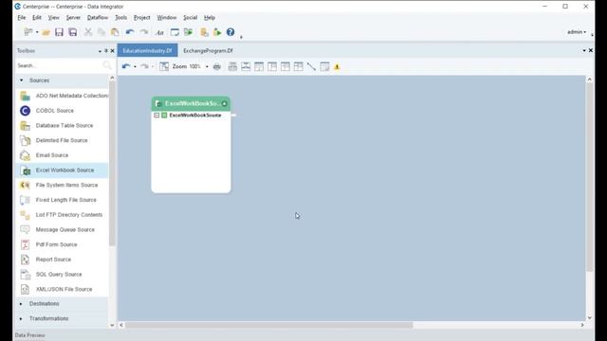Open the Help menu
Viewport: 607px width, 341px height.
click(x=210, y=17)
